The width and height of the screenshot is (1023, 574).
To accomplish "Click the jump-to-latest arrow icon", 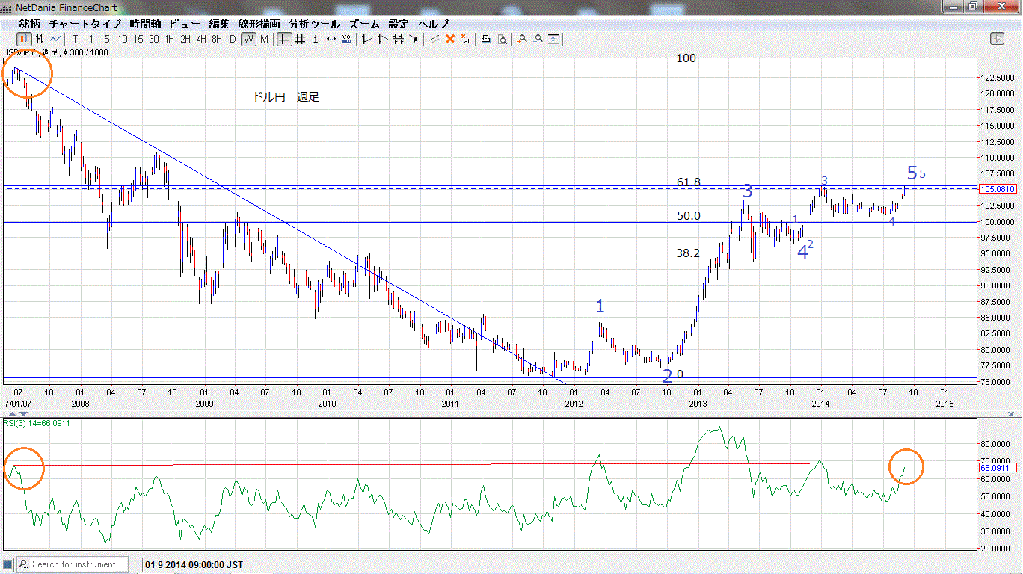I will point(414,39).
